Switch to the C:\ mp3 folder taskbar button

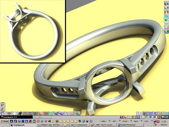[x=77, y=125]
